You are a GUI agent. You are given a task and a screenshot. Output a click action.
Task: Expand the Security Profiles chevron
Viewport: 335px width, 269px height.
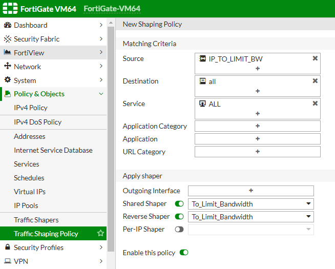101,247
